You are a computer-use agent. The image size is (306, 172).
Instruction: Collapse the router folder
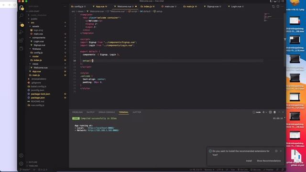(35, 56)
